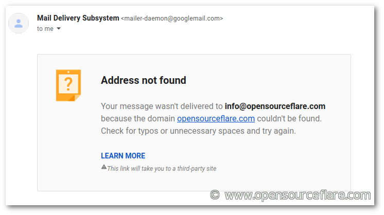
Task: Click the copyright symbol in the watermark
Action: [215, 195]
